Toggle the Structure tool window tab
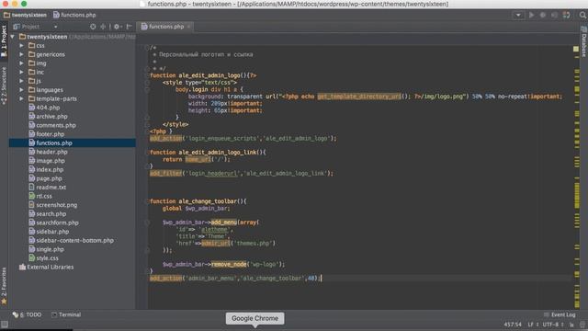 tap(4, 86)
